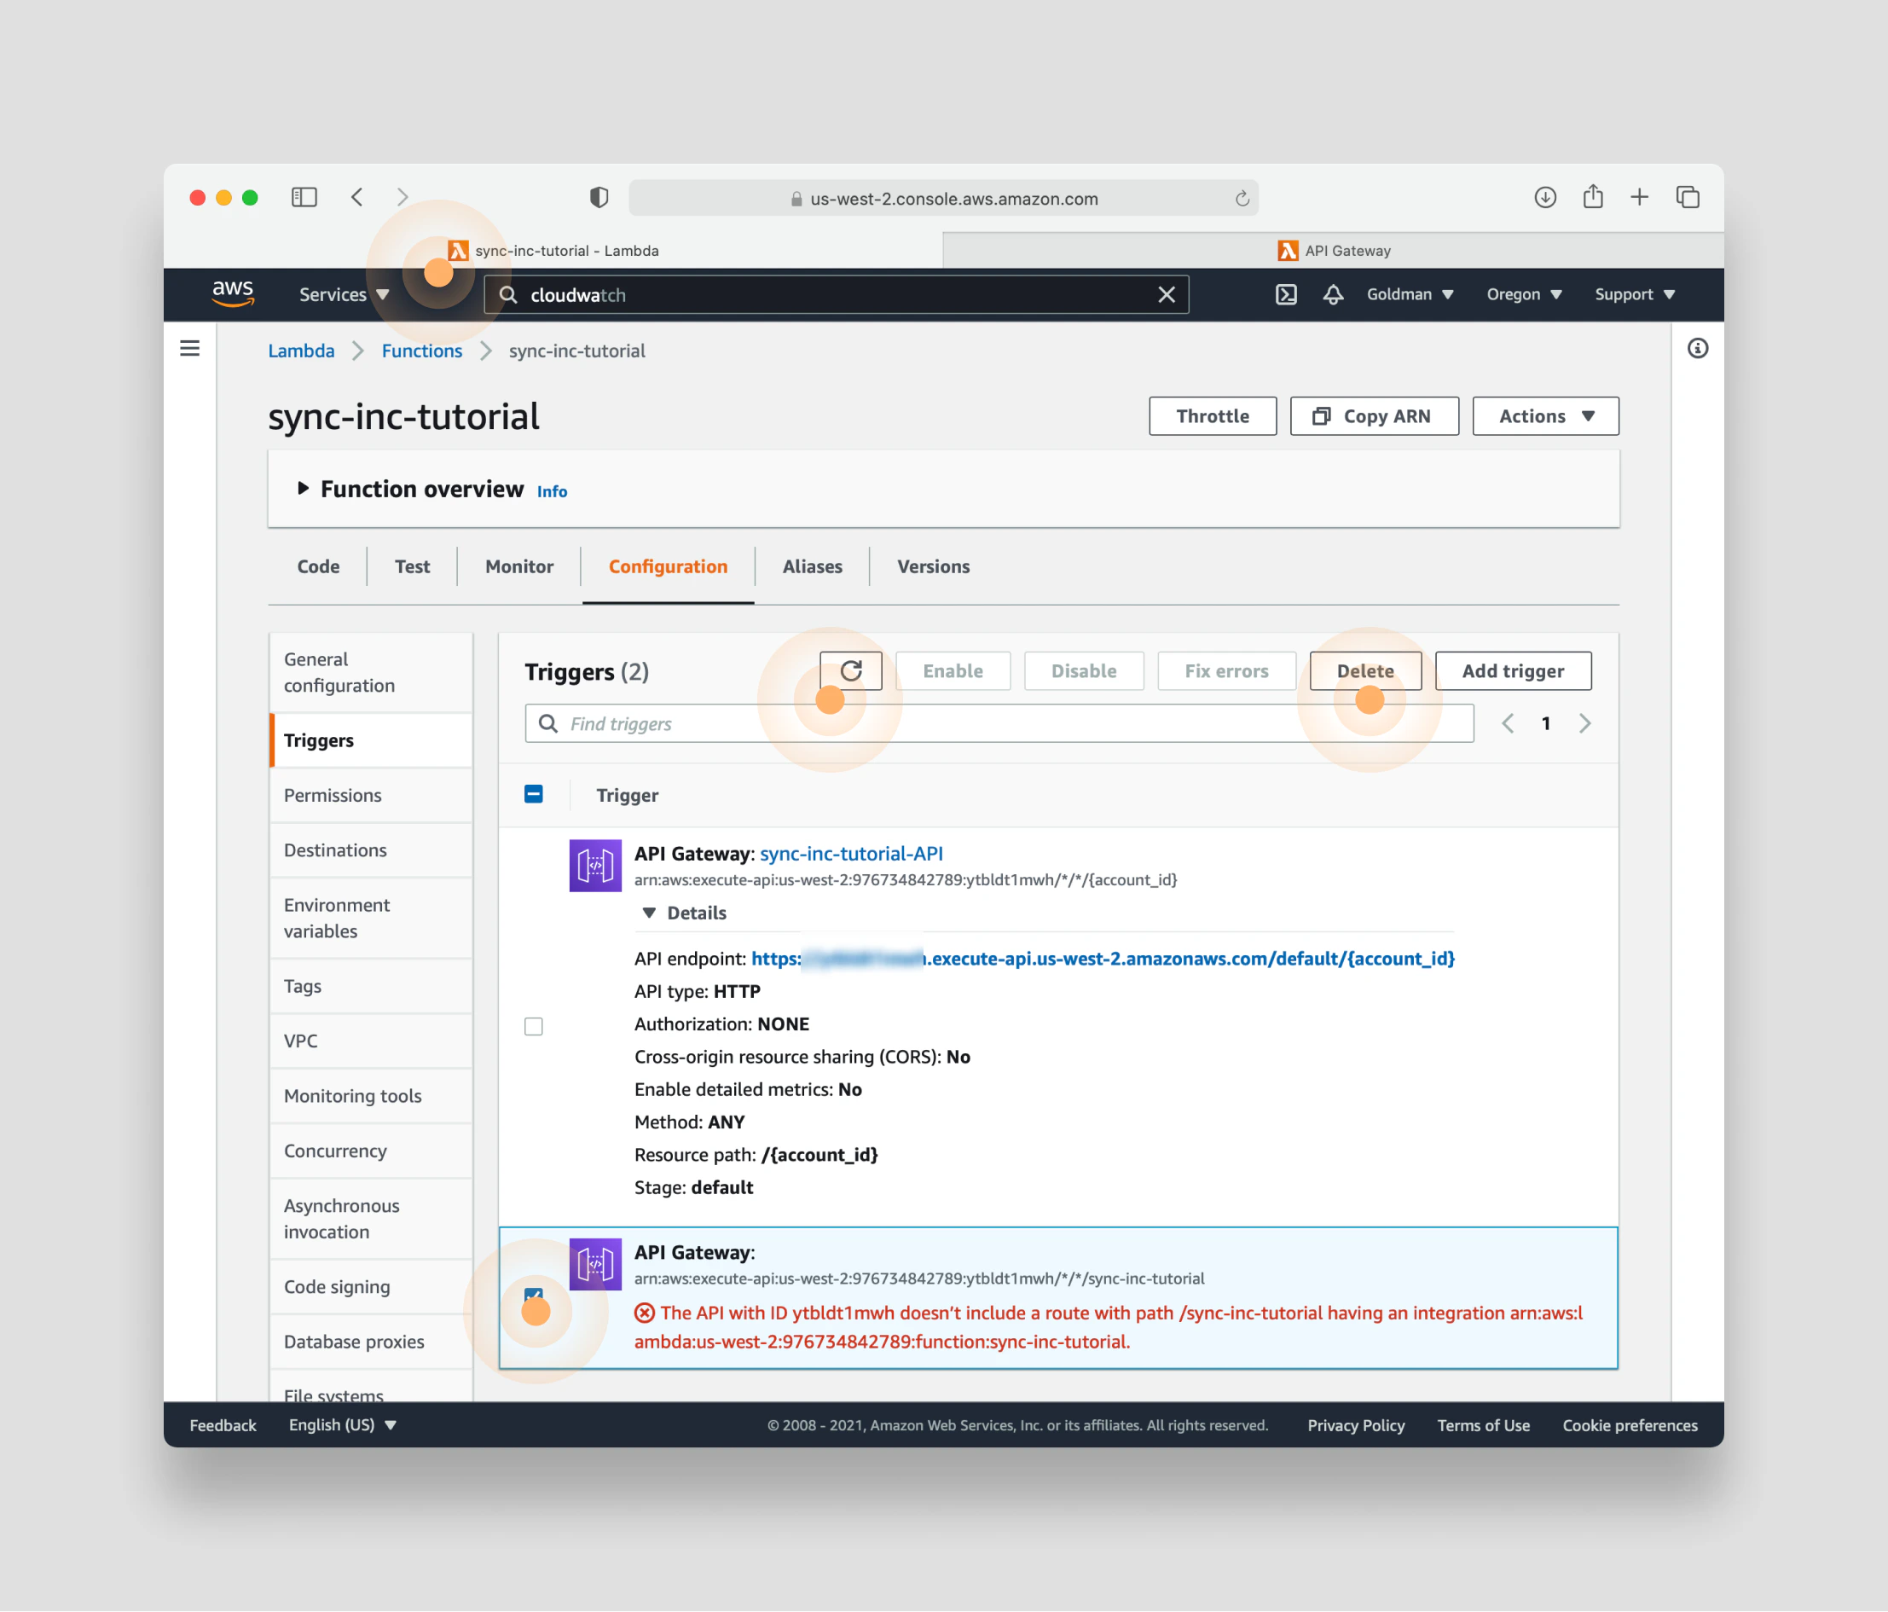
Task: Open the CloudShell terminal icon
Action: (1286, 294)
